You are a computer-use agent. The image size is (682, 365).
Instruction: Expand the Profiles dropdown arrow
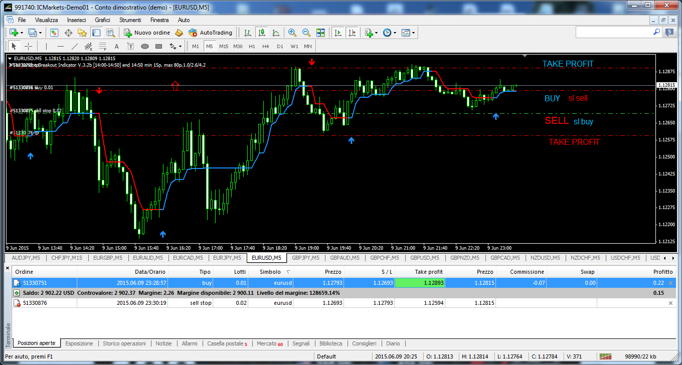point(41,33)
